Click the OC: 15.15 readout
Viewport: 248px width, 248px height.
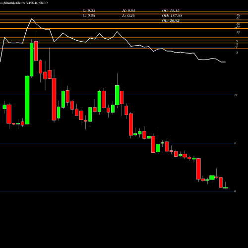171,11
